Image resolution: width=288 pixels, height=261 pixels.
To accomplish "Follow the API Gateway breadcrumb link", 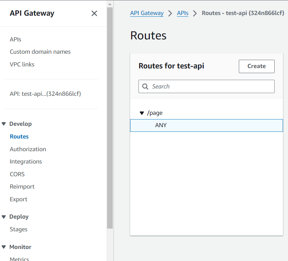I will [147, 13].
